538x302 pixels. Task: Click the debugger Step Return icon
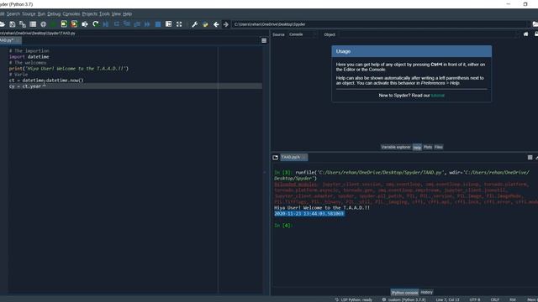coord(137,24)
